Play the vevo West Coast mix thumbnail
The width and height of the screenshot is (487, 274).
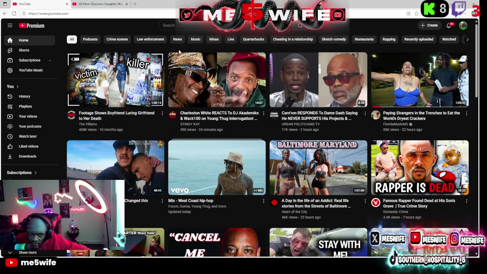click(x=217, y=167)
